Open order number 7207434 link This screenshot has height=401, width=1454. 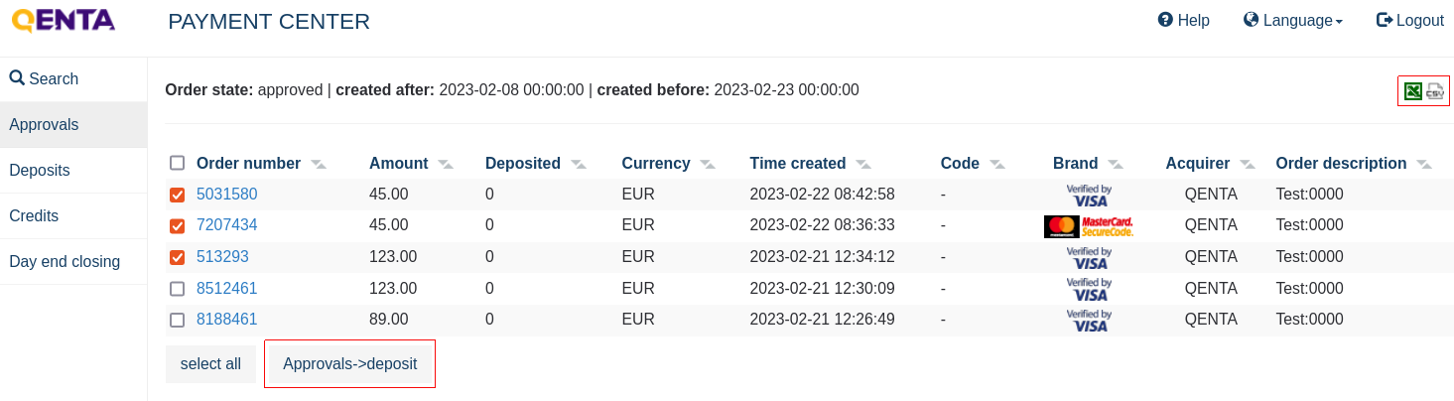pos(226,225)
